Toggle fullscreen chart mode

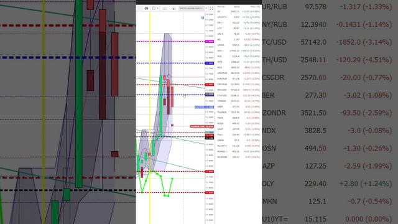[x=211, y=8]
